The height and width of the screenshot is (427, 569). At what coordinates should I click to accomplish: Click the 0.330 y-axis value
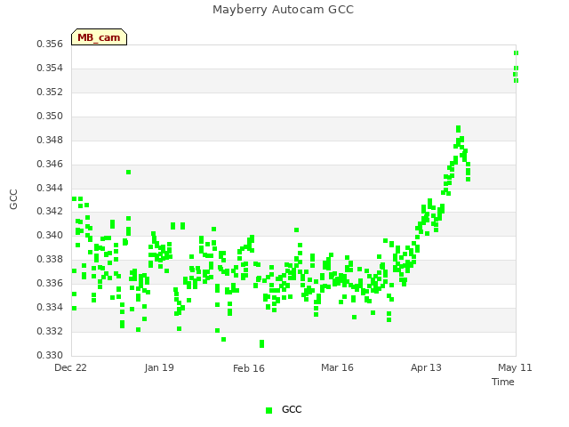pos(50,355)
